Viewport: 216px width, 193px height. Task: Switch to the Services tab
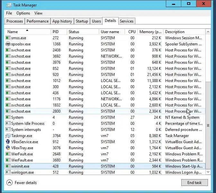pos(127,21)
